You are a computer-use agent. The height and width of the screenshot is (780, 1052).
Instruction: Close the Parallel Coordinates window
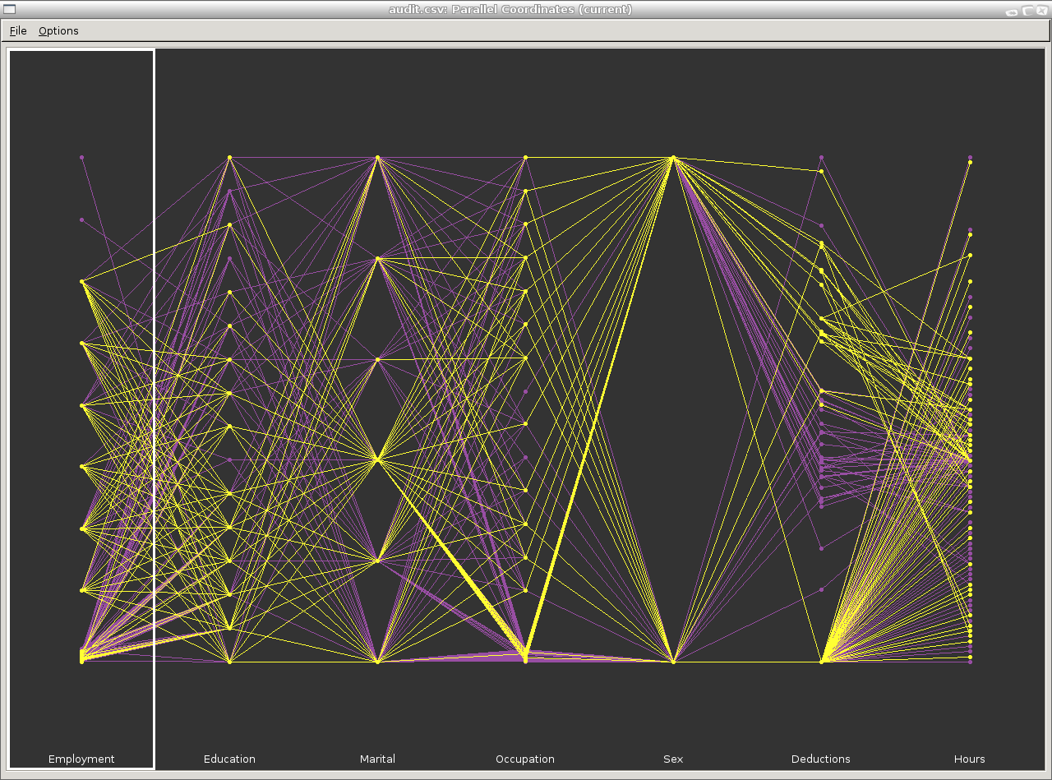(x=1041, y=11)
